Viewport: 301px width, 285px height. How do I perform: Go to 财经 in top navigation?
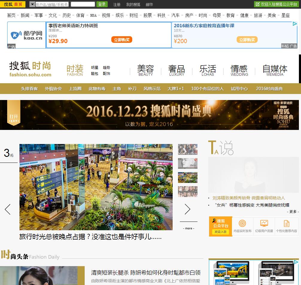coord(134,15)
